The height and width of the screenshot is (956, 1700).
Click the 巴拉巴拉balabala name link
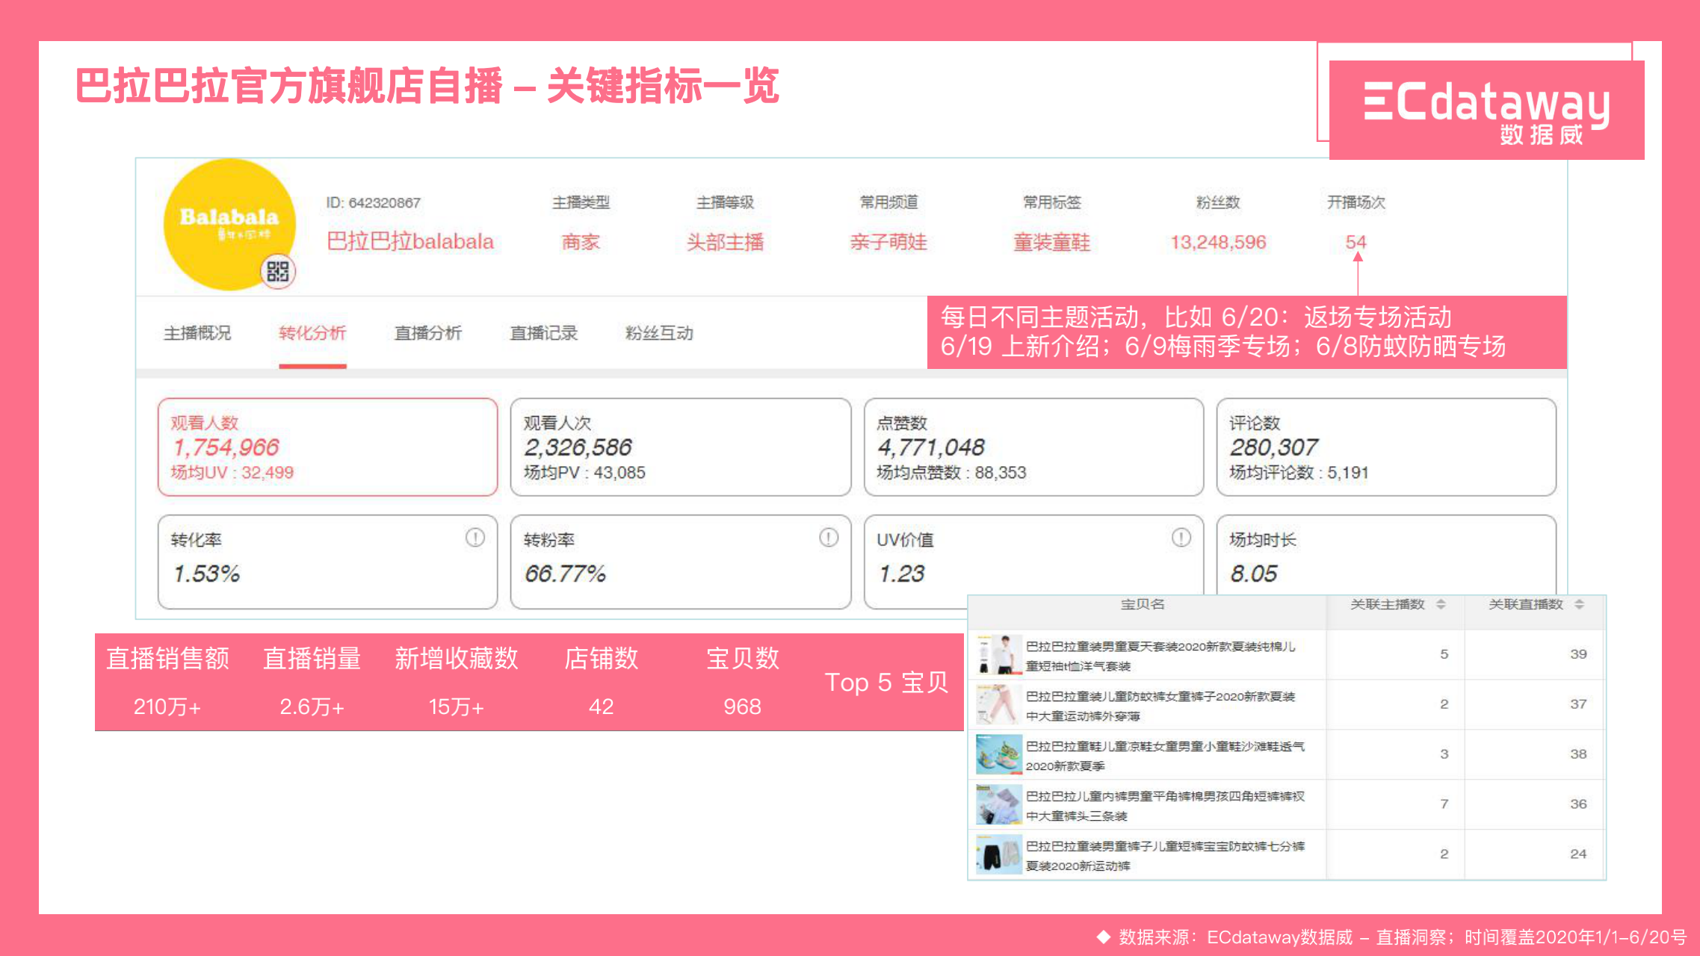pos(410,241)
